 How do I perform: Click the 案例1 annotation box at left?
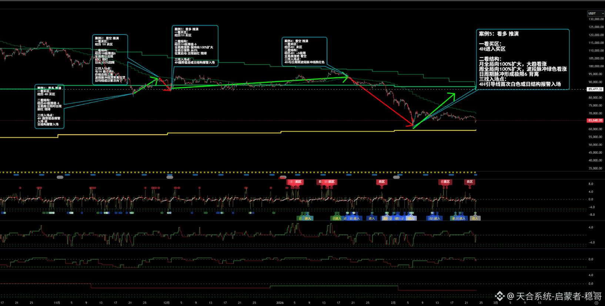click(49, 107)
